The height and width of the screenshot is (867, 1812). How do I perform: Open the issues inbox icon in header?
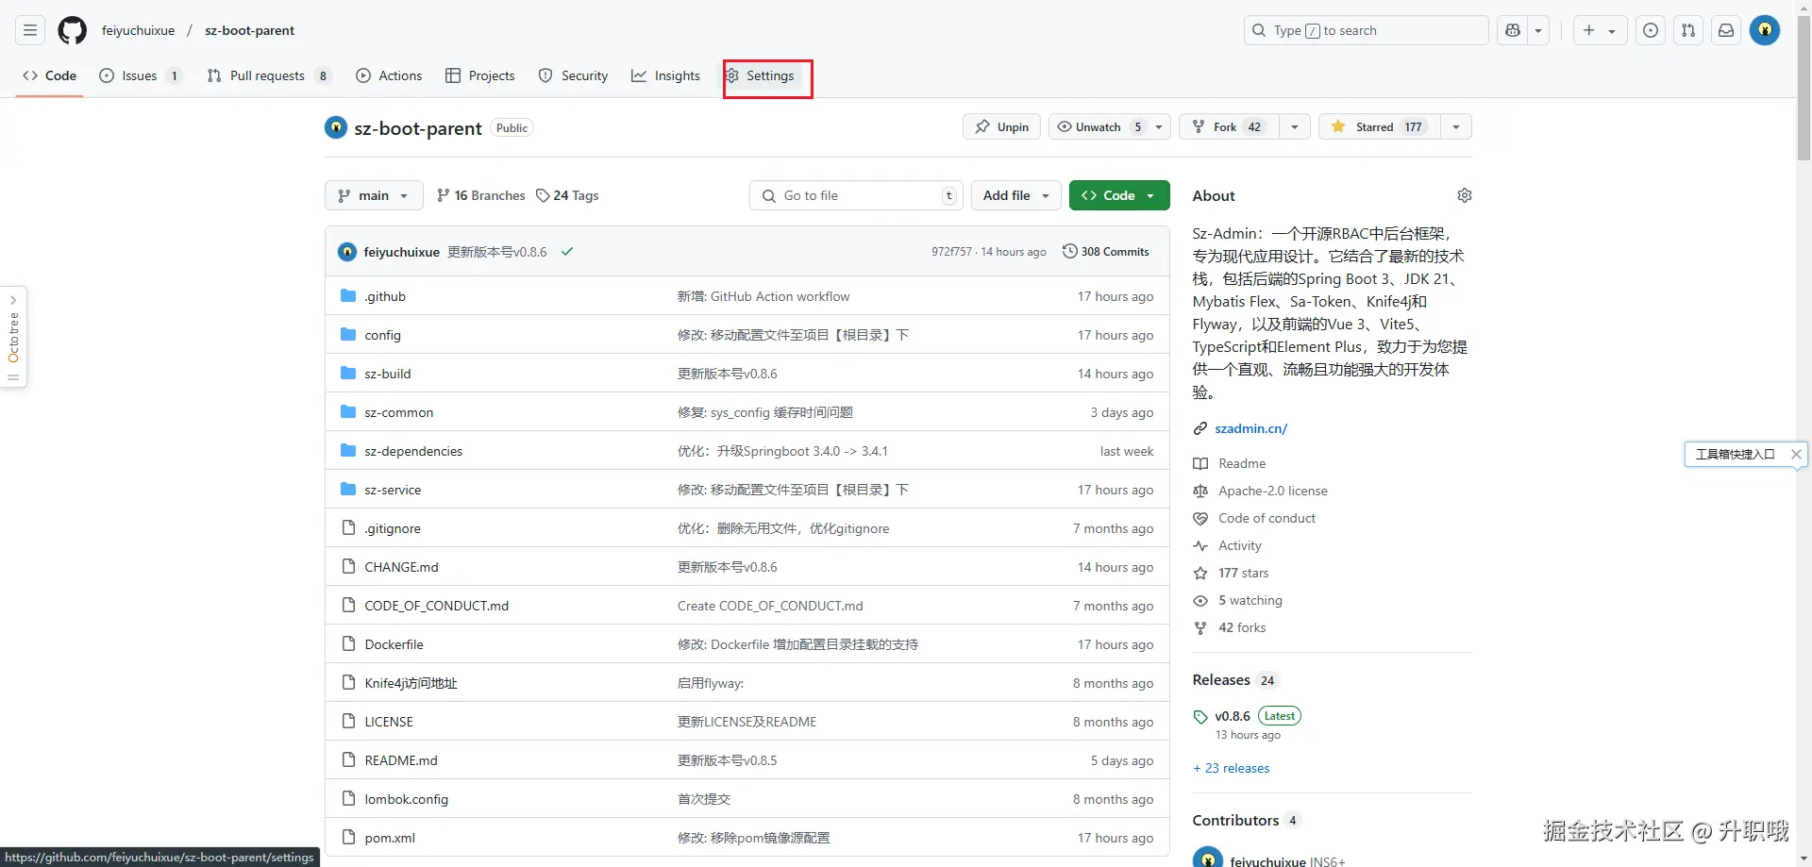(x=1651, y=30)
